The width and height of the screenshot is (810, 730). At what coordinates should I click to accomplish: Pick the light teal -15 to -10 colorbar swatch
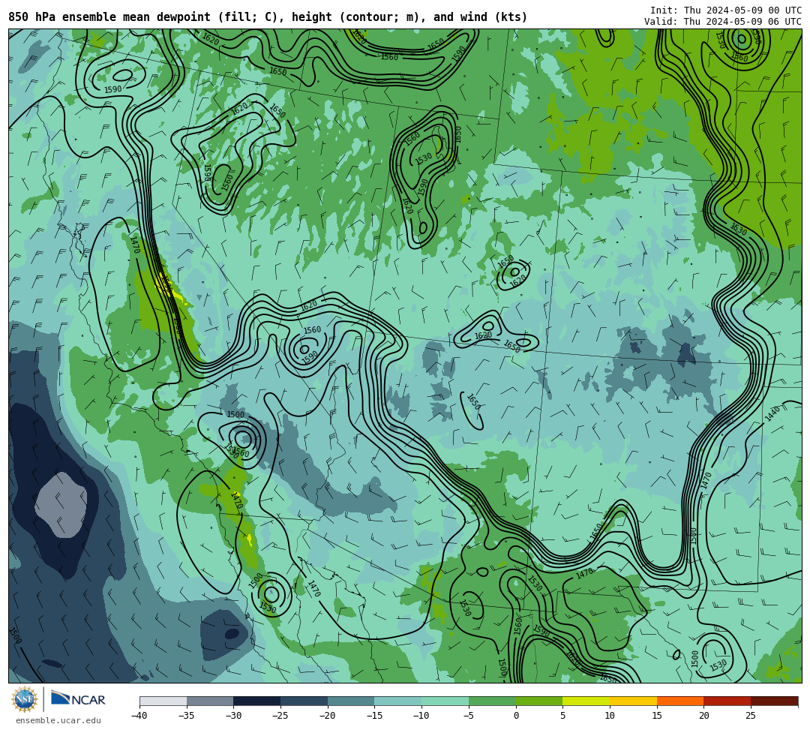[398, 701]
